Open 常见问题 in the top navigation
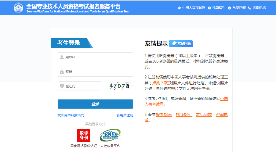This screenshot has width=276, height=161. [239, 8]
